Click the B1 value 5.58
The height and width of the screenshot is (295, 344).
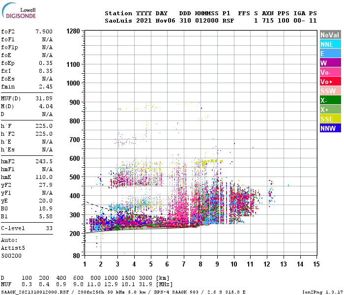pyautogui.click(x=46, y=217)
